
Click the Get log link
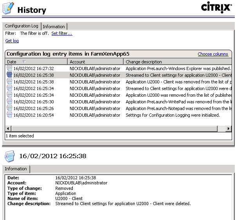(x=12, y=41)
